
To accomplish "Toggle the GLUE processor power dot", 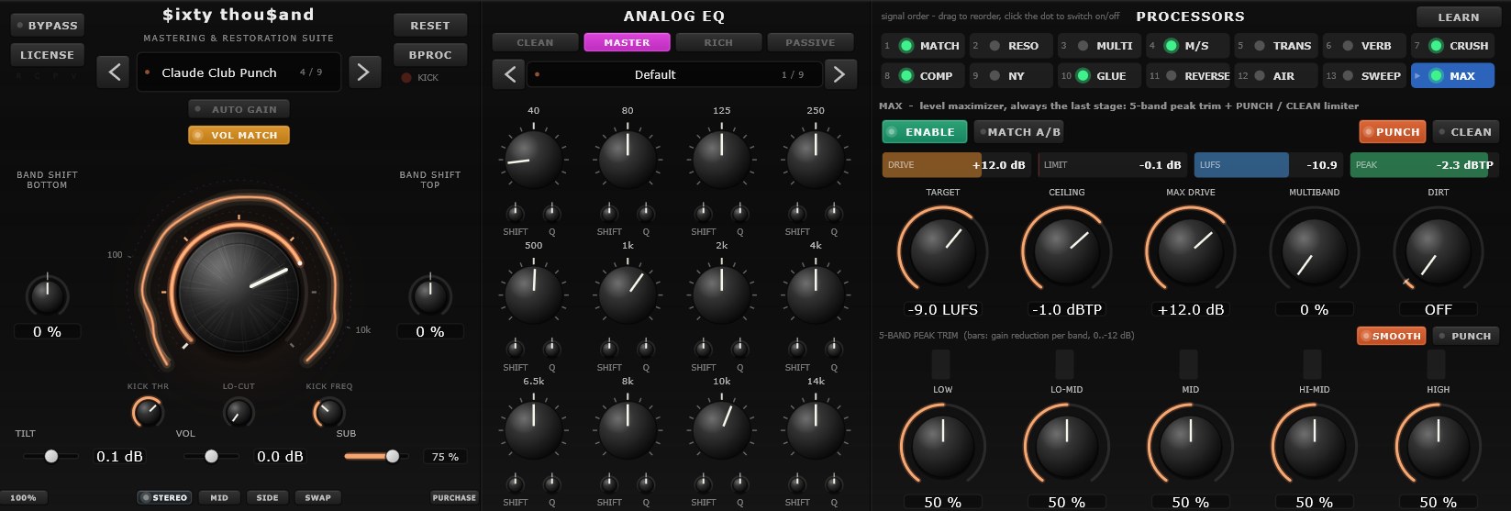I will [1083, 76].
